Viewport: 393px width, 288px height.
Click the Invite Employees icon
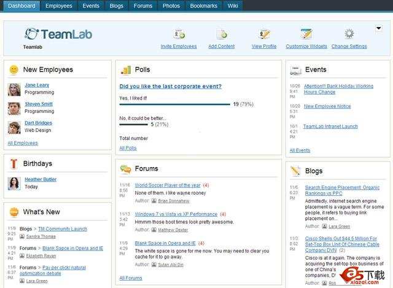click(x=179, y=34)
